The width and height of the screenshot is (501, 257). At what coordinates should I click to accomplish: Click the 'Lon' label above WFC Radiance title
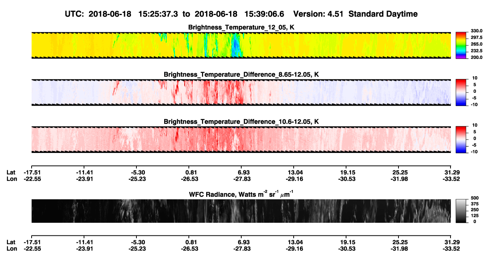coord(12,179)
